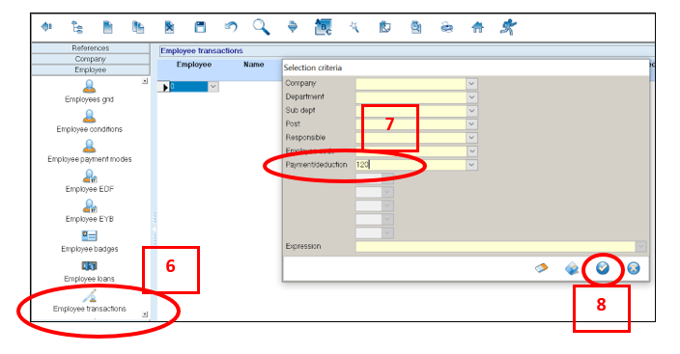Viewport: 680px width, 354px height.
Task: Open Employees grid in the sidebar
Action: pyautogui.click(x=89, y=93)
